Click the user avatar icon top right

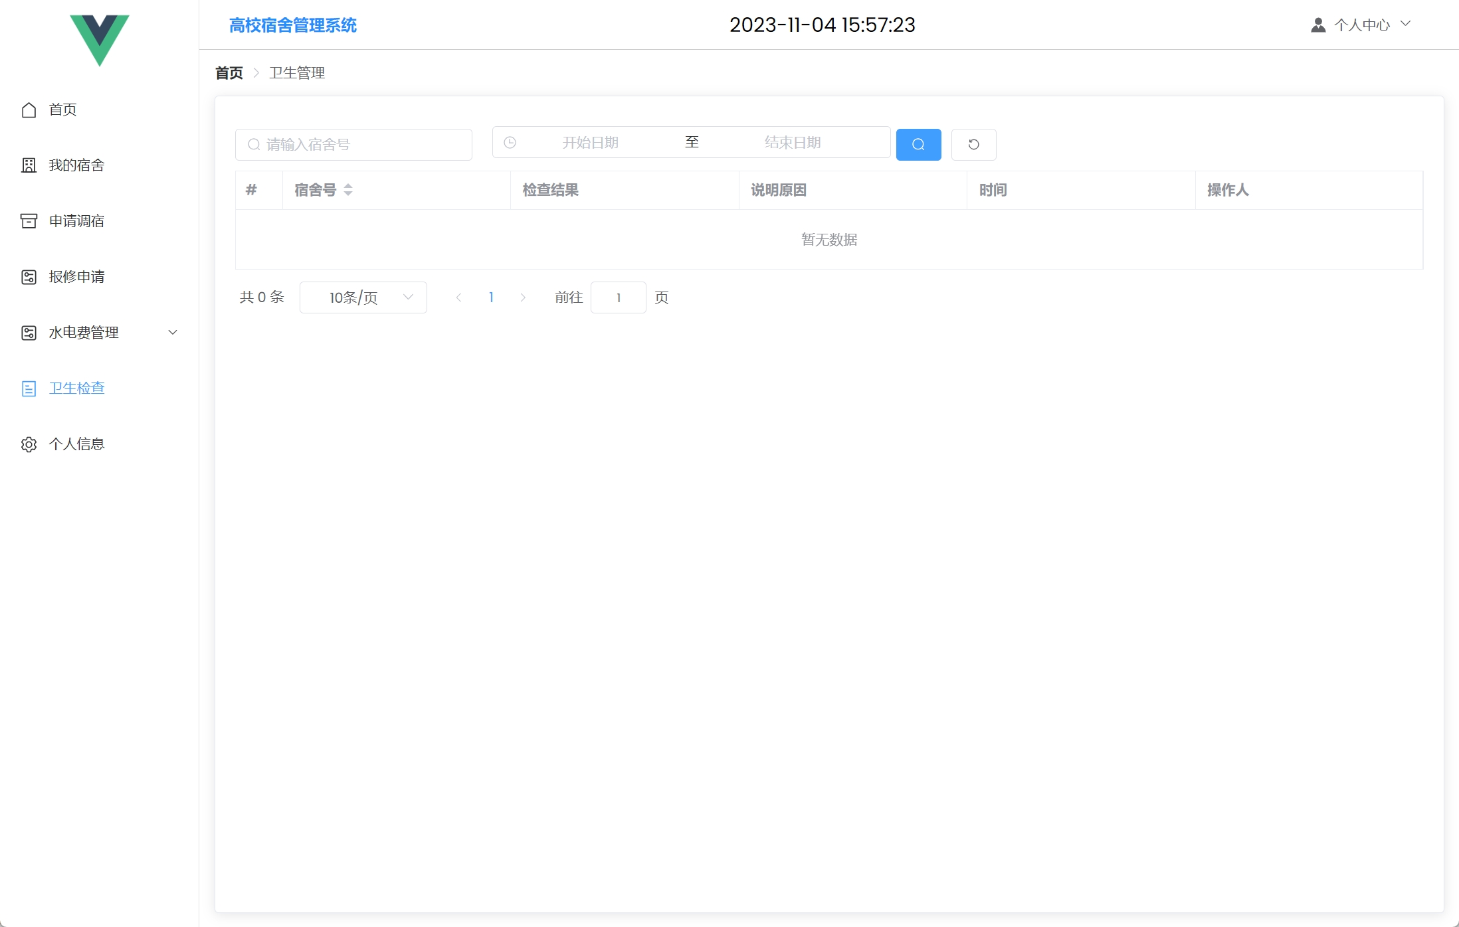point(1318,25)
